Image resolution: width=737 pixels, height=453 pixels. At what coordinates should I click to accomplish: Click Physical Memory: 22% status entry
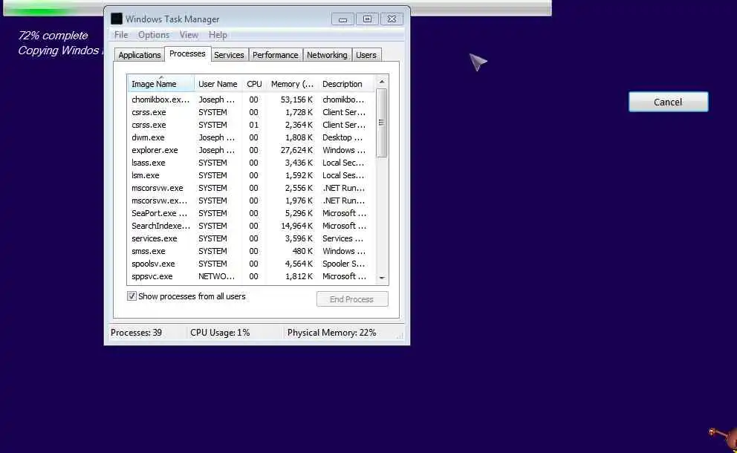tap(332, 333)
